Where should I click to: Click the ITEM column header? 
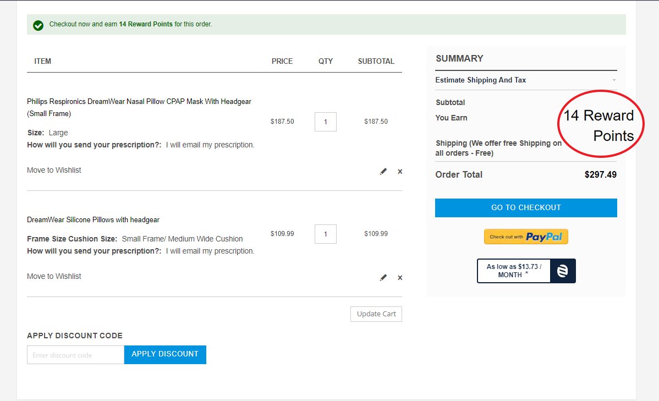pos(42,62)
